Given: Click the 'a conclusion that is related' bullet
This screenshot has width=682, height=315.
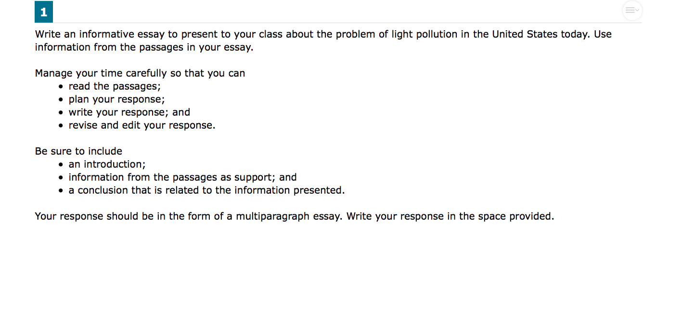Looking at the screenshot, I should [x=206, y=190].
